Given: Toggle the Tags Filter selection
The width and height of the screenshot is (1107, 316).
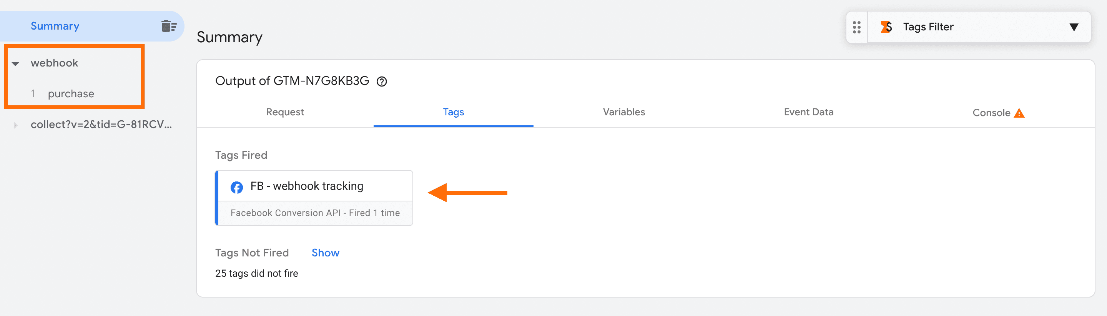Looking at the screenshot, I should (x=928, y=27).
